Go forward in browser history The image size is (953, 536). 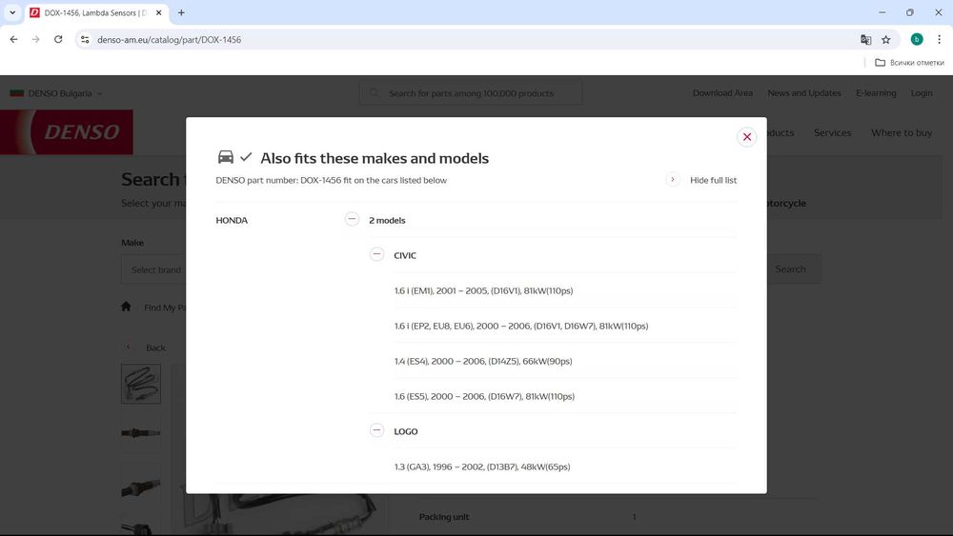[36, 39]
